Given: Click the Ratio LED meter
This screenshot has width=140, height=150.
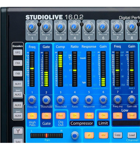Looking at the screenshot, I should [75, 69].
